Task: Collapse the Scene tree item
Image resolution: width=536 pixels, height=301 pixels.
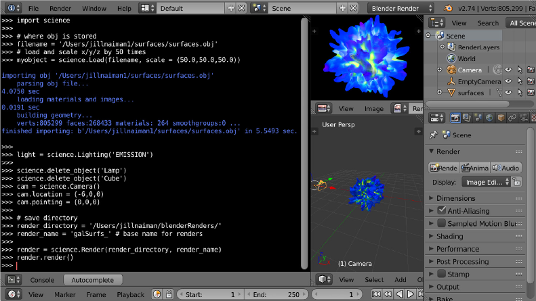Action: [428, 35]
